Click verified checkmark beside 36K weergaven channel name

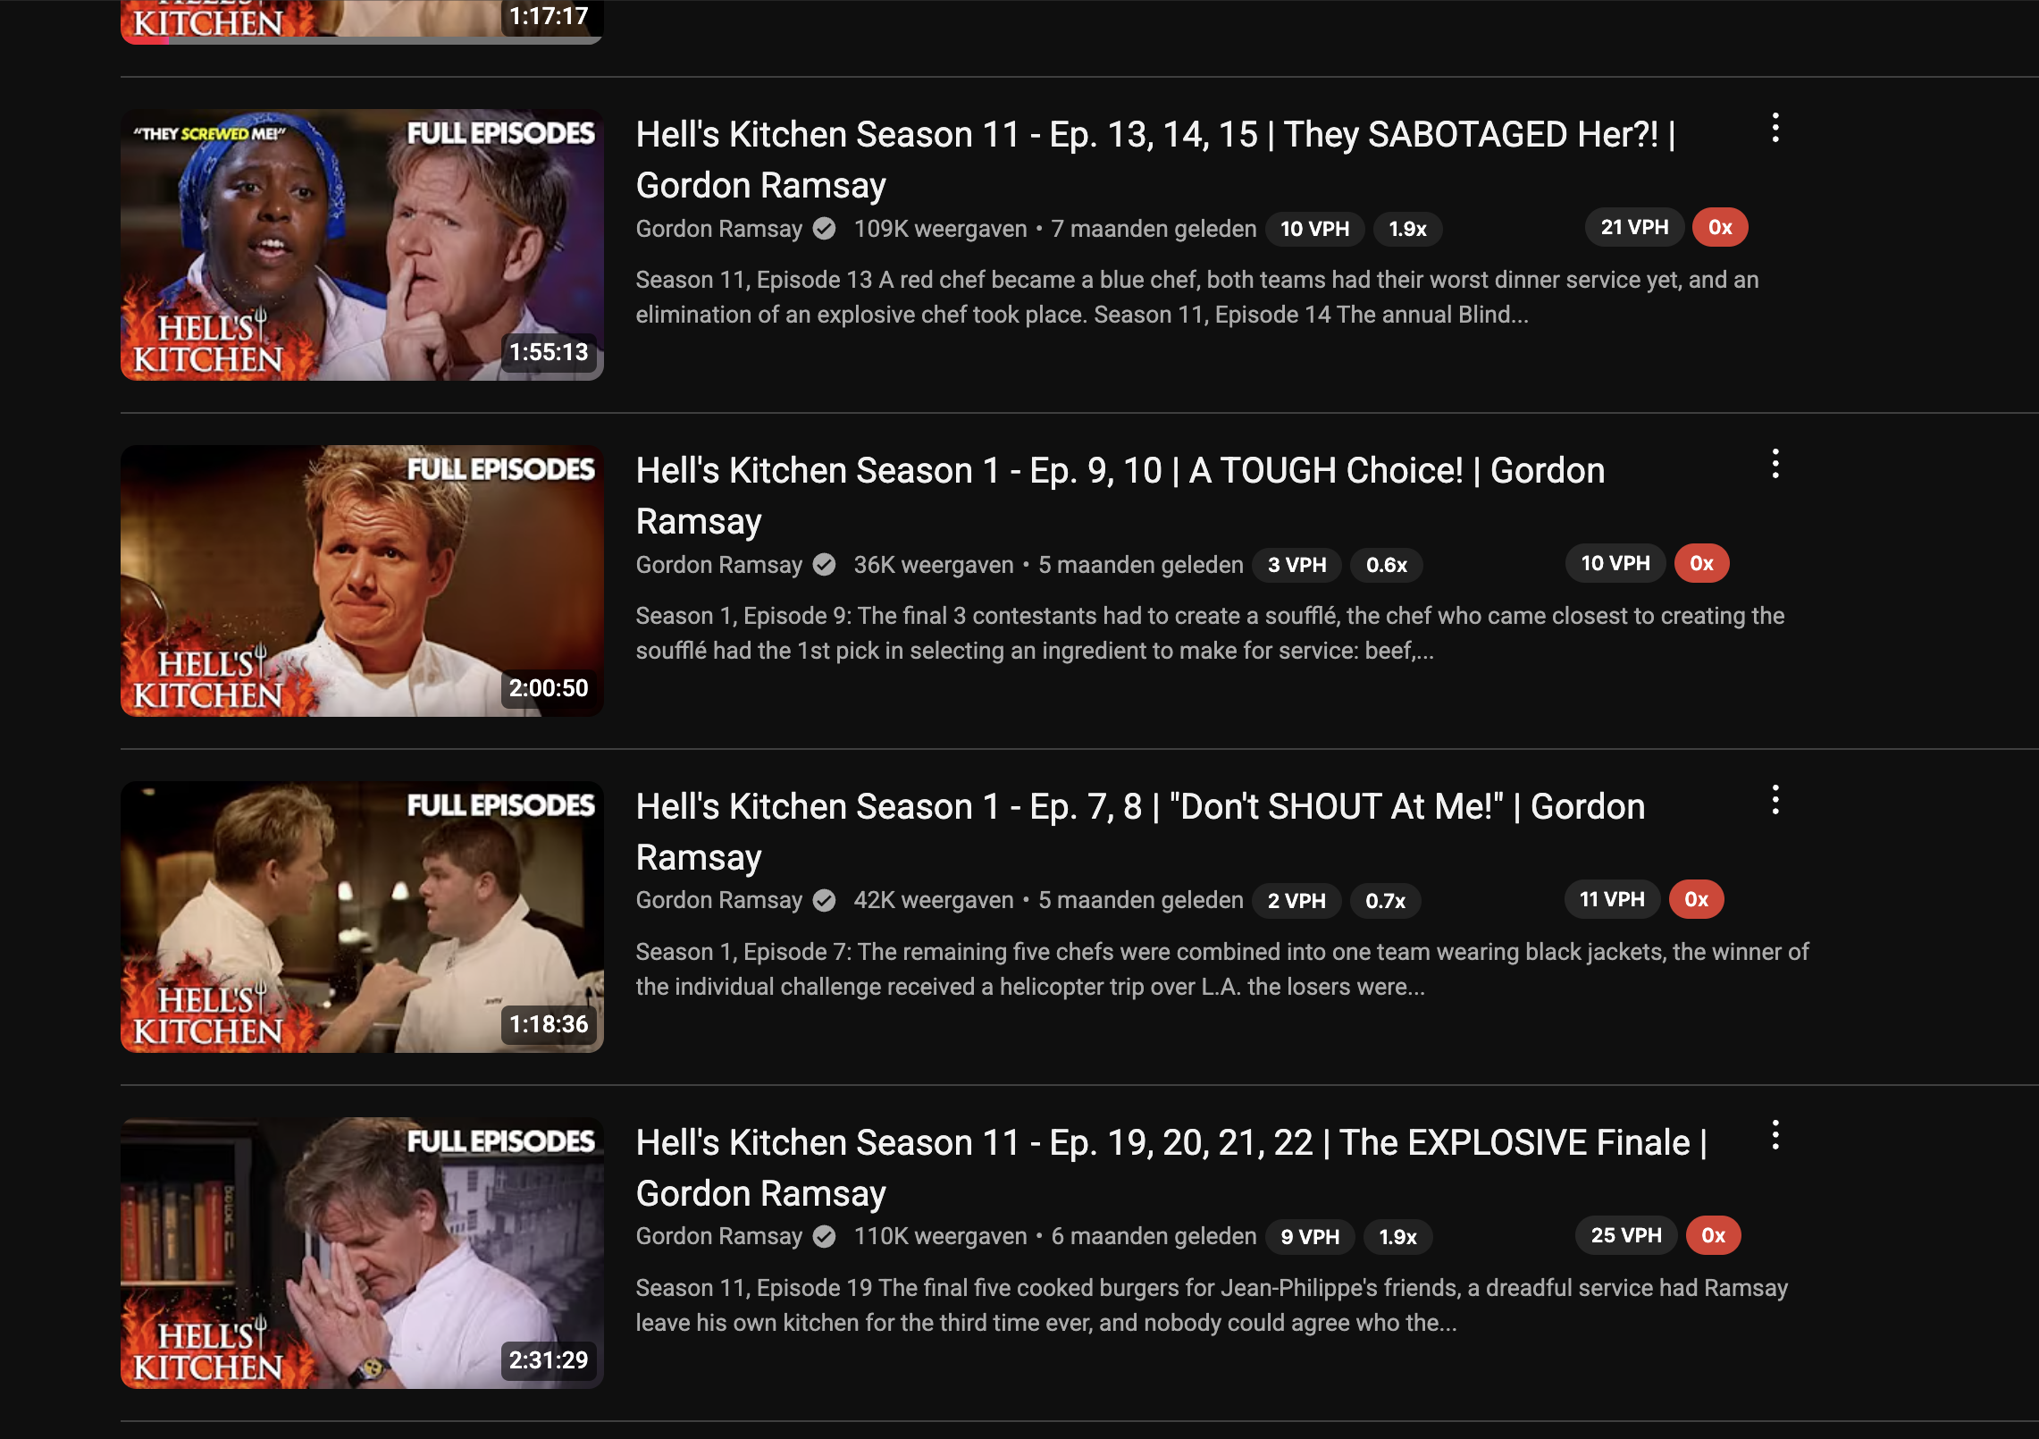(x=824, y=565)
